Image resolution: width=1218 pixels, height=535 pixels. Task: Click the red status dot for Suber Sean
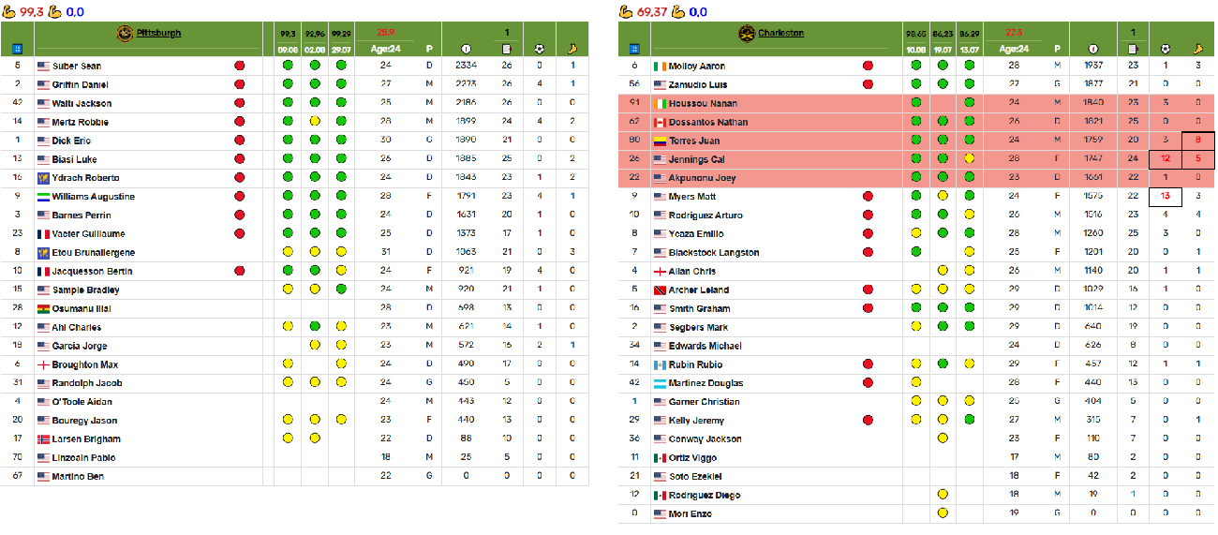point(239,67)
